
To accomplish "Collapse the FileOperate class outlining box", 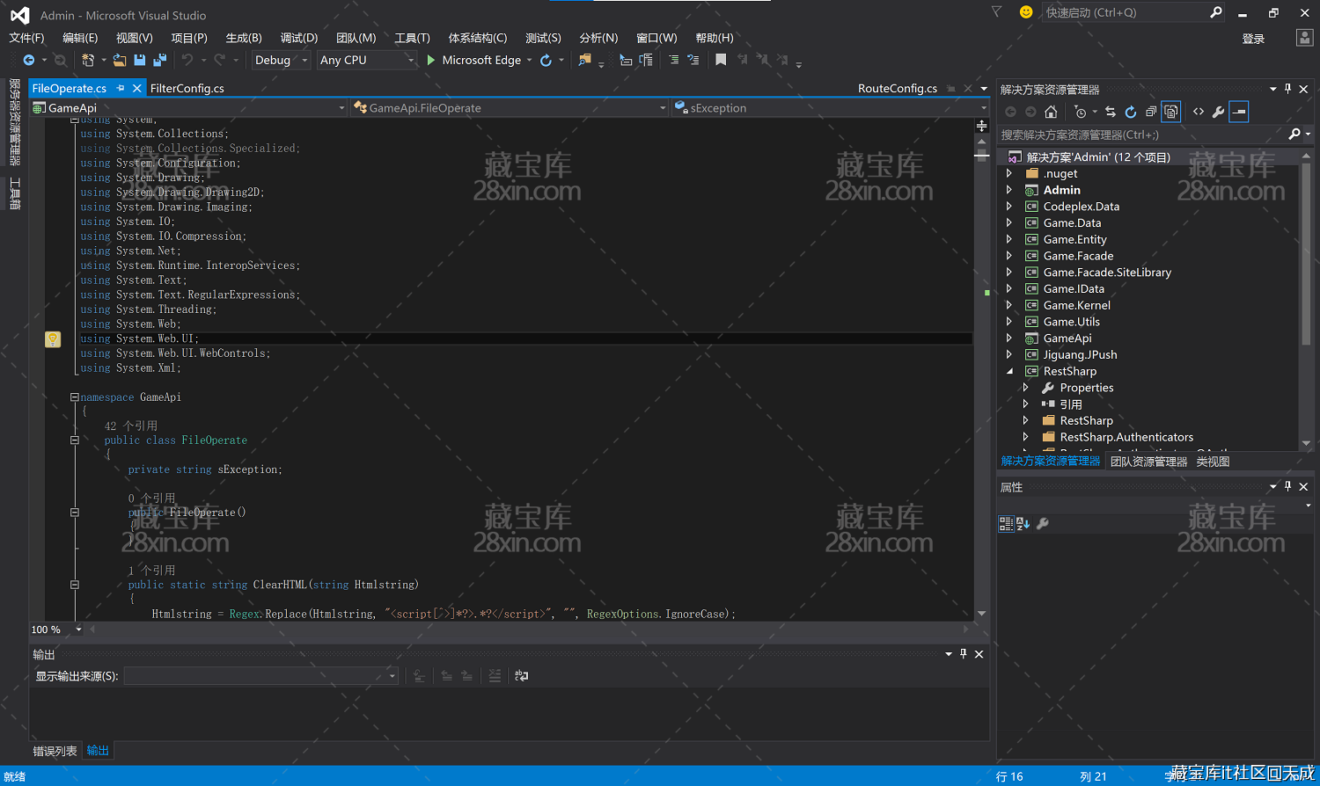I will tap(75, 440).
